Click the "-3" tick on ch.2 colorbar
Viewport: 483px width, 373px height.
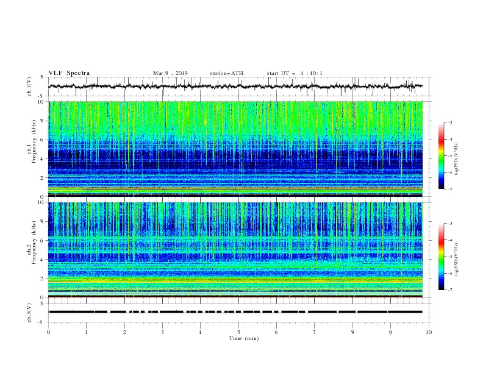click(x=449, y=224)
